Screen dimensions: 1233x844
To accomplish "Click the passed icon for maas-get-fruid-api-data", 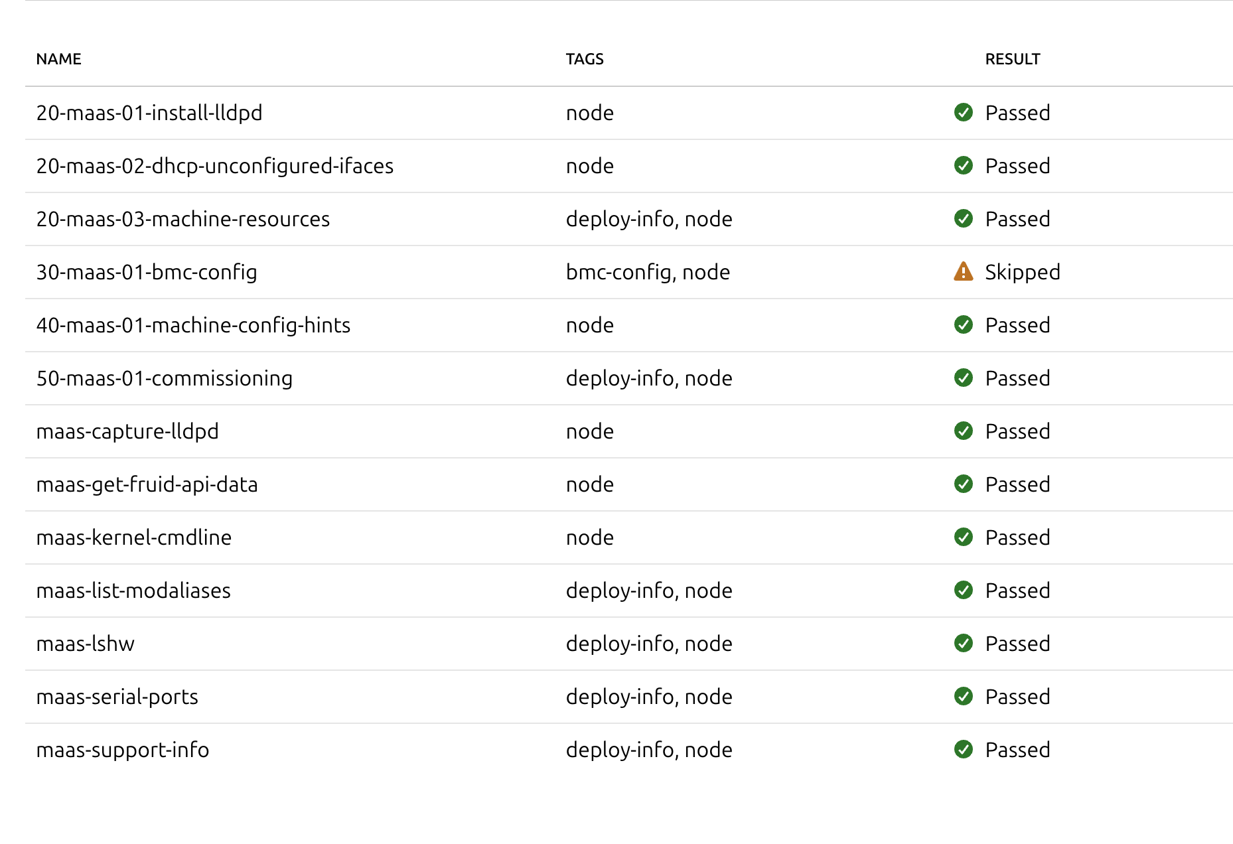I will pyautogui.click(x=963, y=484).
